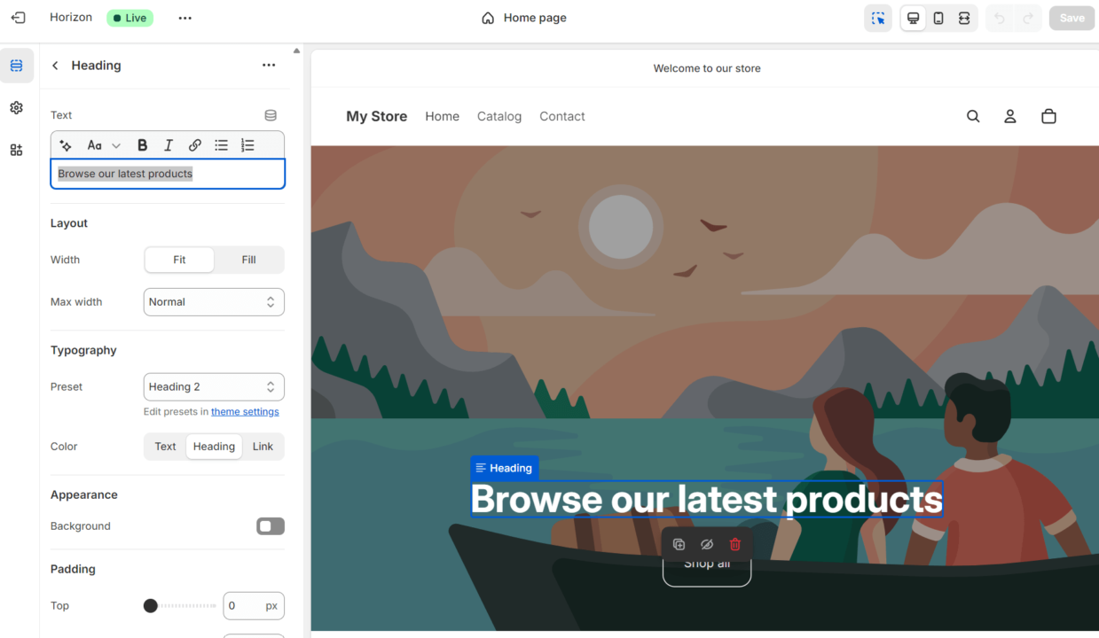The height and width of the screenshot is (638, 1099).
Task: Follow the theme settings link
Action: tap(245, 411)
